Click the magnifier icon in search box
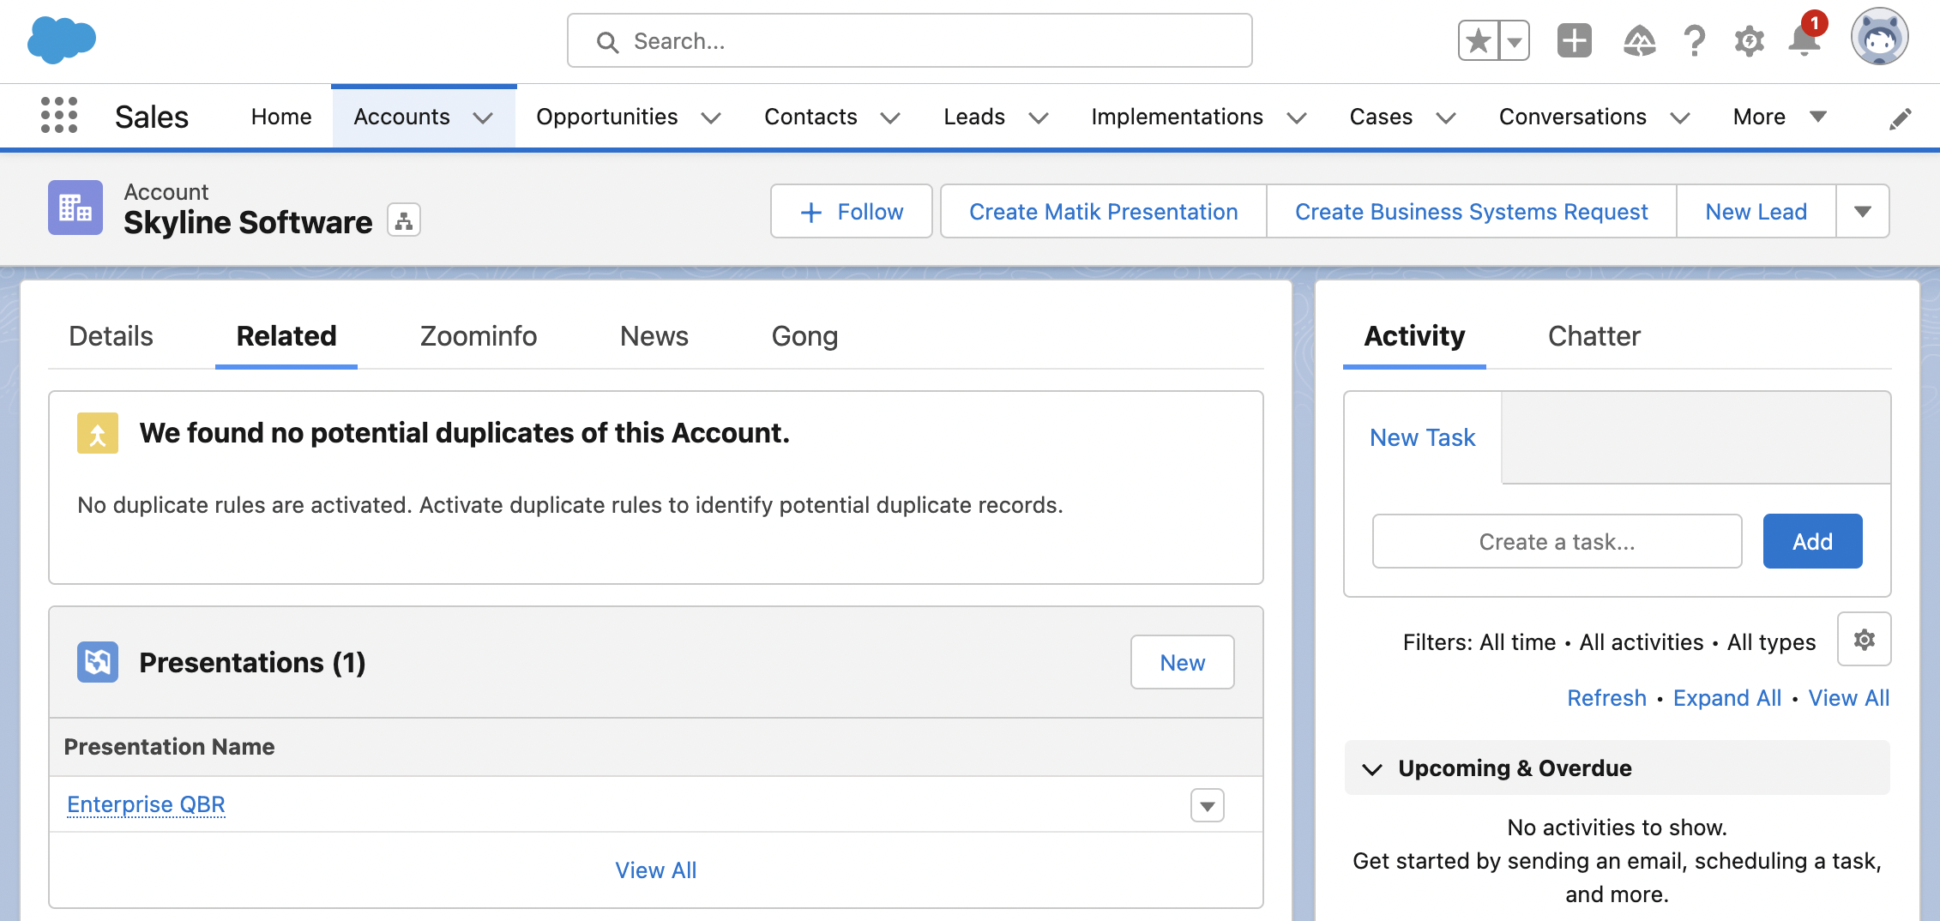Screen dimensions: 1940x921 coord(607,42)
